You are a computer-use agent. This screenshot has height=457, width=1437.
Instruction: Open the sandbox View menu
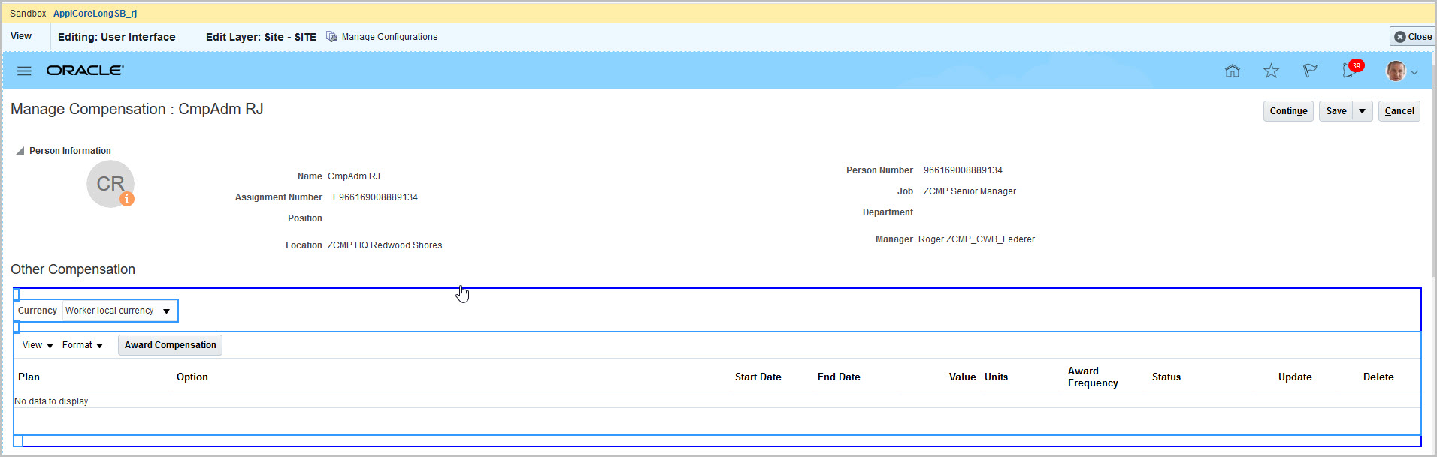[x=21, y=36]
